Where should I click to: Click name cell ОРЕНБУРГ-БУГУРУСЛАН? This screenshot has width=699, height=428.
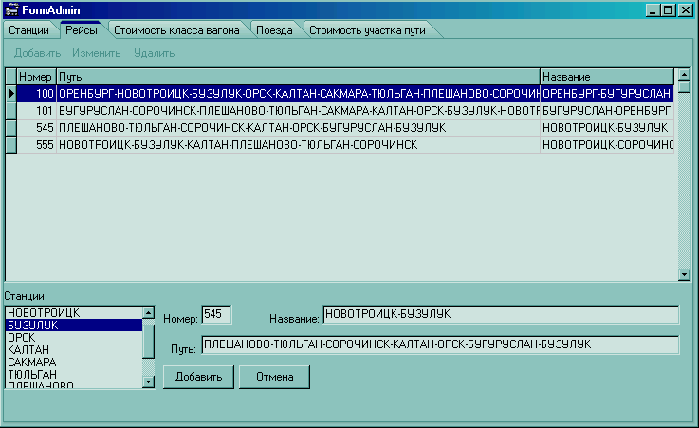pos(607,93)
